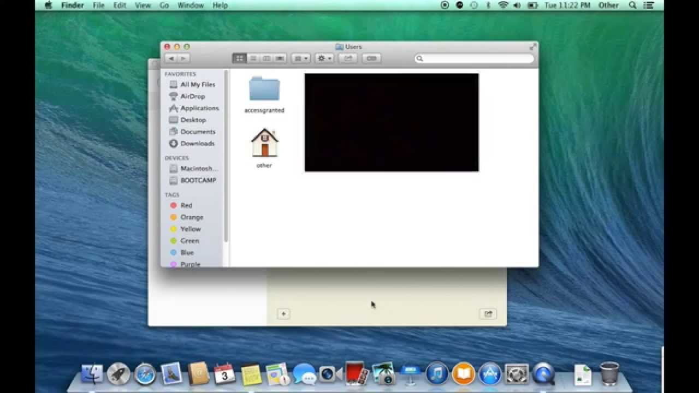Screen dimensions: 699x393
Task: Open Safari from the Dock
Action: (x=145, y=374)
